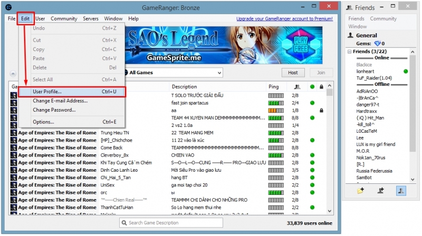The width and height of the screenshot is (422, 236).
Task: Click scroll up arrow in the Friends list
Action: click(x=413, y=52)
